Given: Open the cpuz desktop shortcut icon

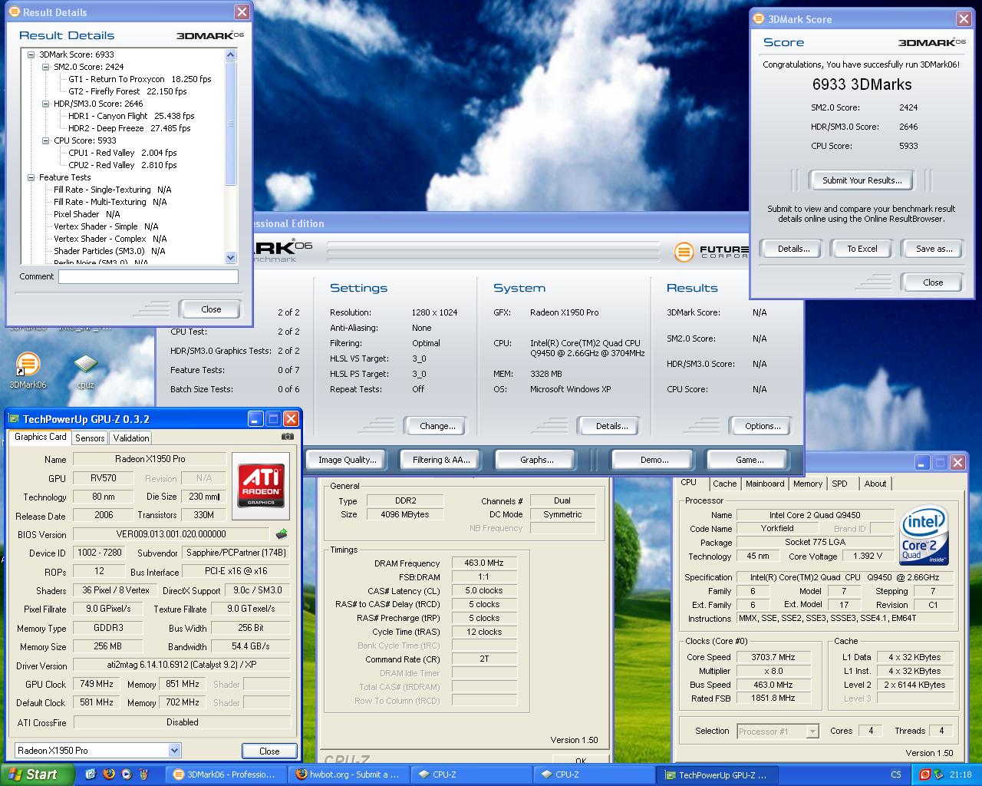Looking at the screenshot, I should click(86, 365).
